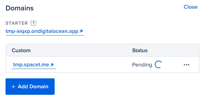Click the Custom column header

[x=21, y=50]
